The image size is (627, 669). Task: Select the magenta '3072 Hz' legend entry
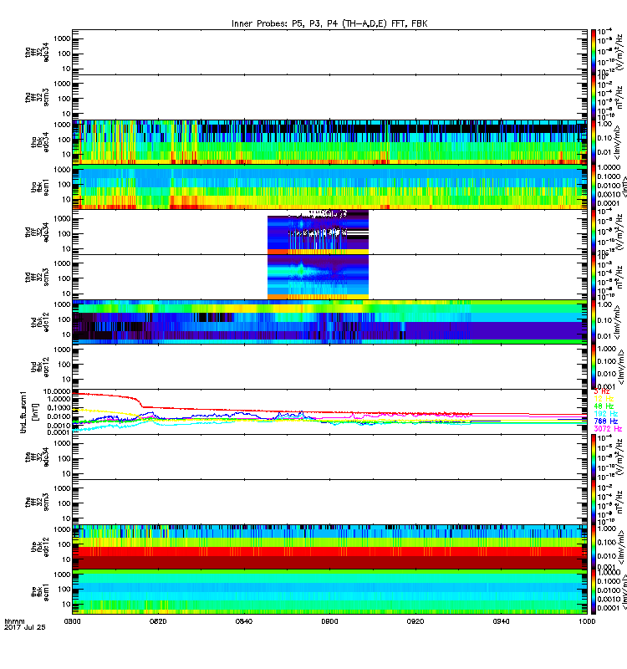608,429
